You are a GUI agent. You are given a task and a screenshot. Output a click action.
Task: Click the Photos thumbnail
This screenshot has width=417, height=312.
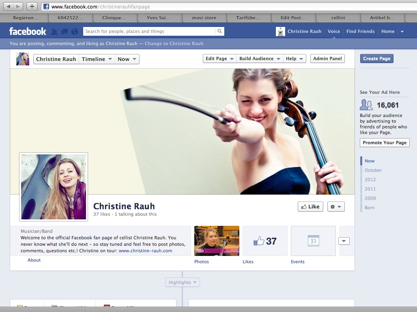click(217, 241)
